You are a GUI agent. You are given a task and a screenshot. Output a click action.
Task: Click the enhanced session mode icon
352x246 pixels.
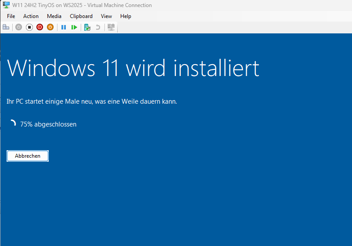(x=111, y=27)
